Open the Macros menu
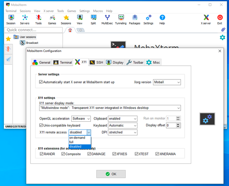Viewport: 229px width, 186px height. coord(98,11)
